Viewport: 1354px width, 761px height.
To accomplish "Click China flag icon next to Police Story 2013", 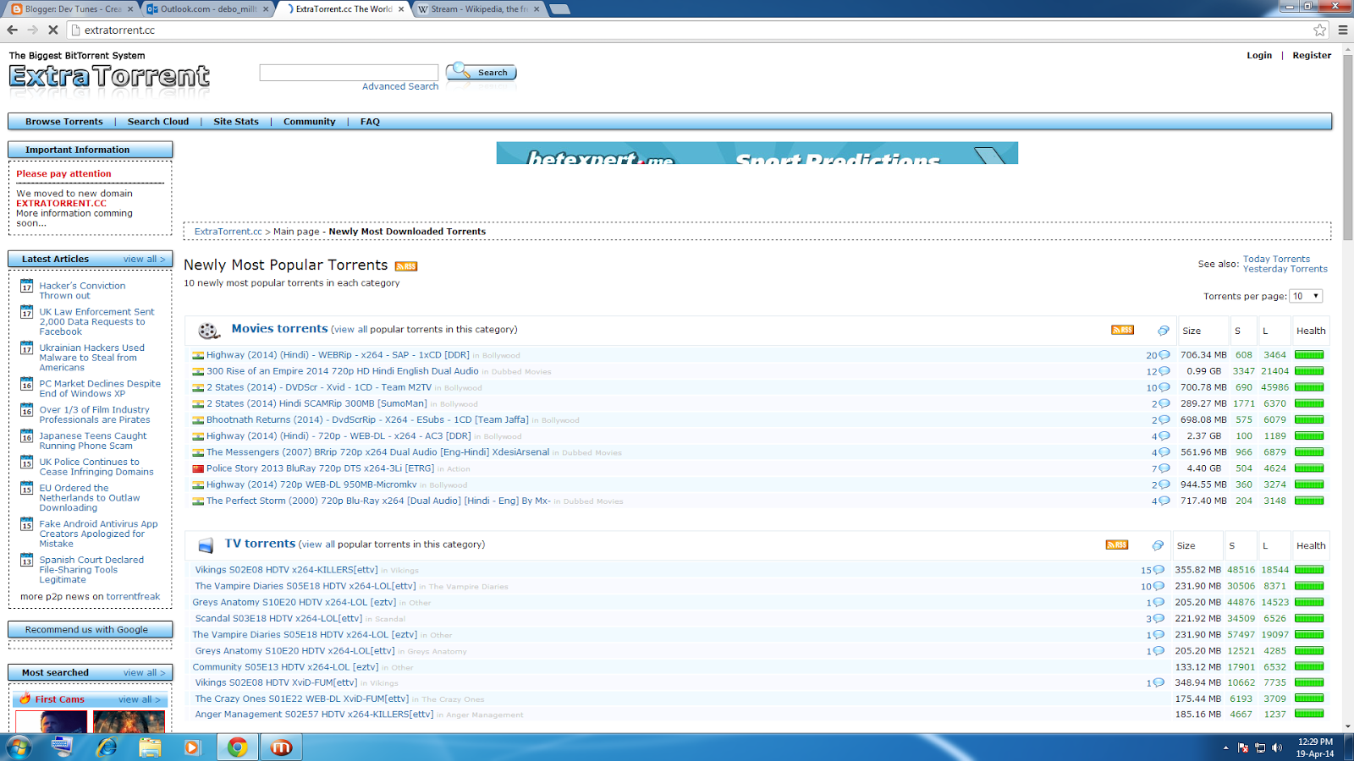I will (x=198, y=468).
